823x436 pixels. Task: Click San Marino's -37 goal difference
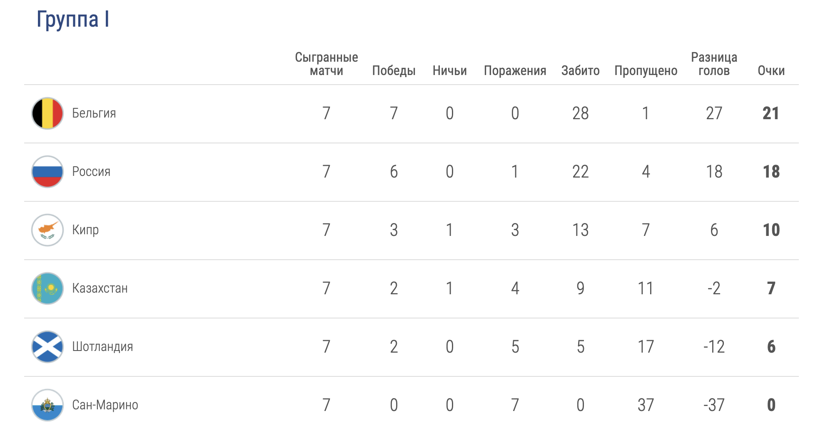pos(714,405)
